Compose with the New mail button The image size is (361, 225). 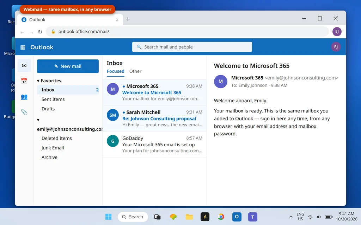[x=68, y=66]
